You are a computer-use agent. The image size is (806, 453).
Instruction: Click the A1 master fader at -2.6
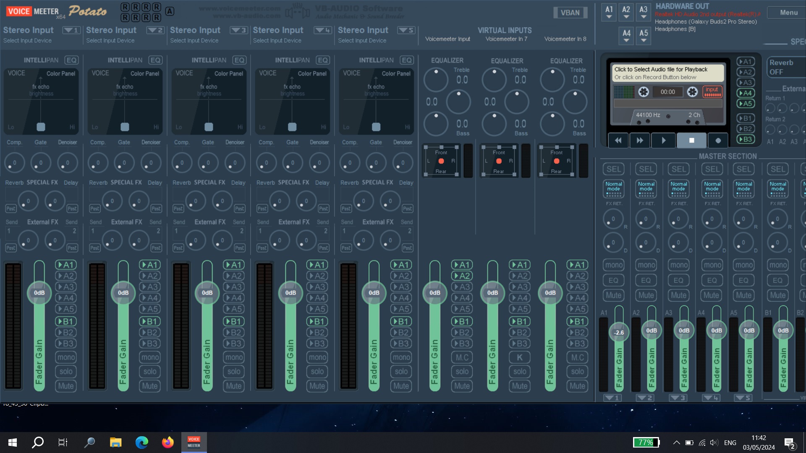click(x=619, y=333)
